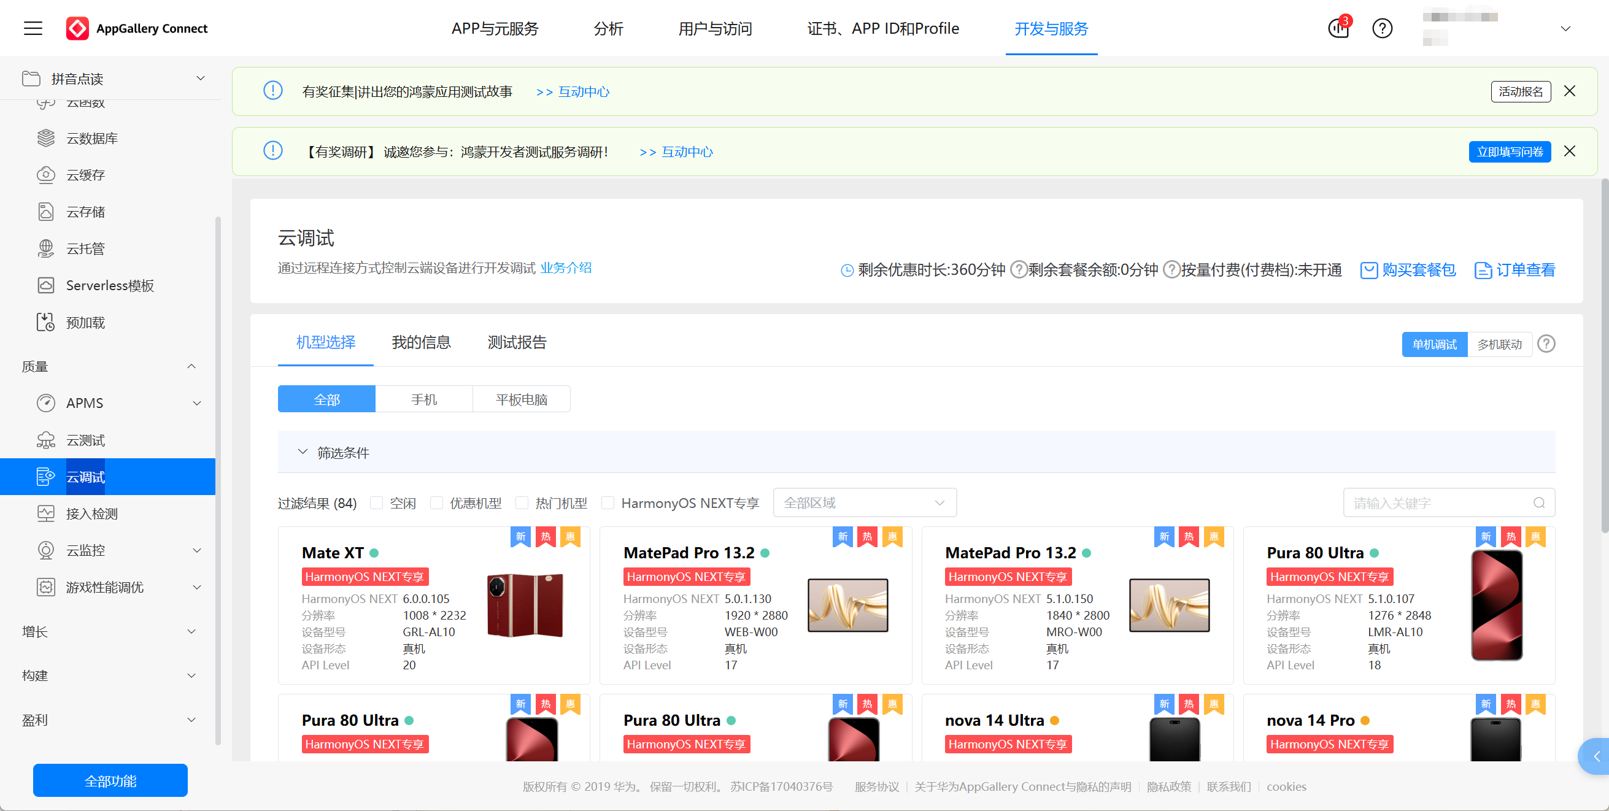Viewport: 1609px width, 811px height.
Task: Expand the APMS sidebar submenu
Action: tap(197, 402)
